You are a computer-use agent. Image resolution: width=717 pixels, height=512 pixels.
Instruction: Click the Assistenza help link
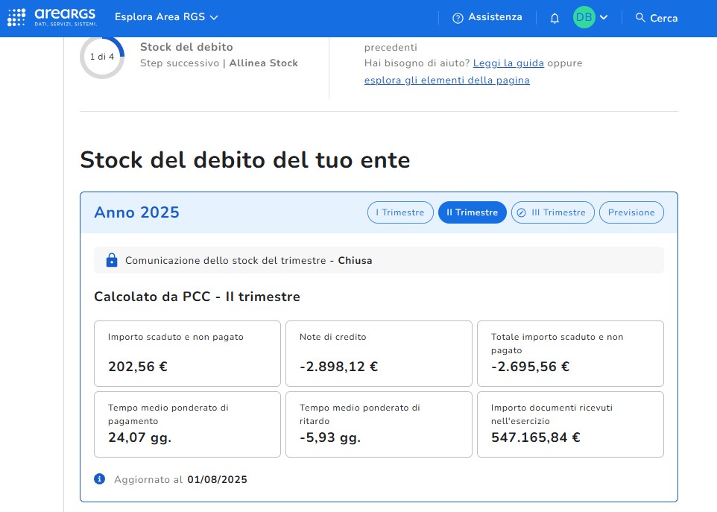coord(495,17)
